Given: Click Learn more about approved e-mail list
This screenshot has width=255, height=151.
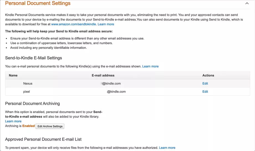Looking at the screenshot, I should click(167, 148).
